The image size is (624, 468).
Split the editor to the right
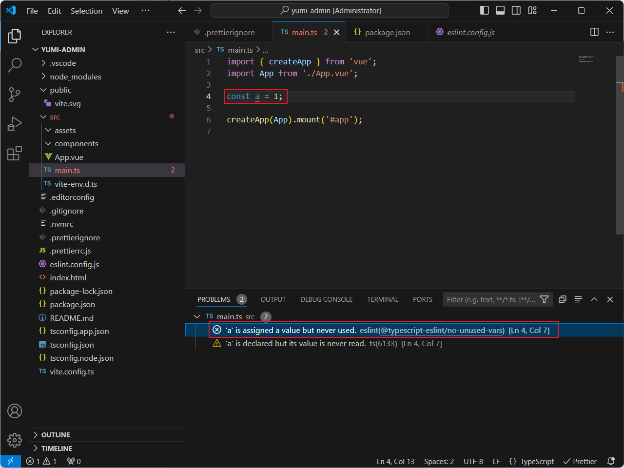pos(594,32)
